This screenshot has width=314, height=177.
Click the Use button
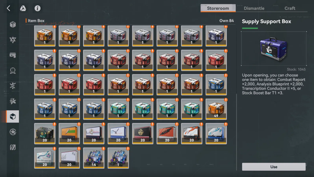pos(274,167)
